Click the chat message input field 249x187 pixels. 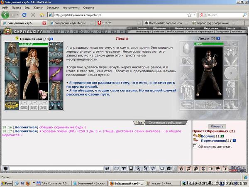(x=56, y=168)
